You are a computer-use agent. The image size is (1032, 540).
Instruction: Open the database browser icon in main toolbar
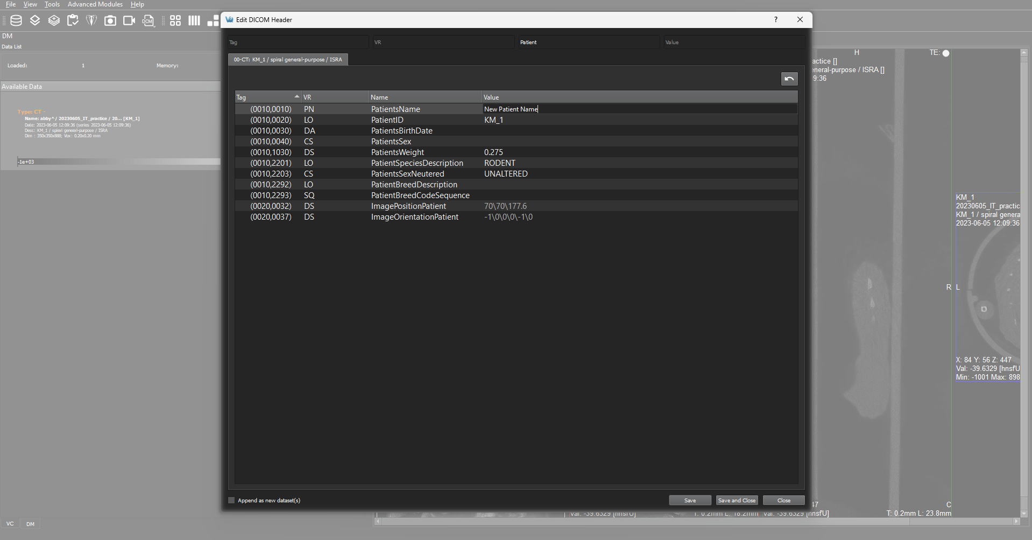click(16, 20)
